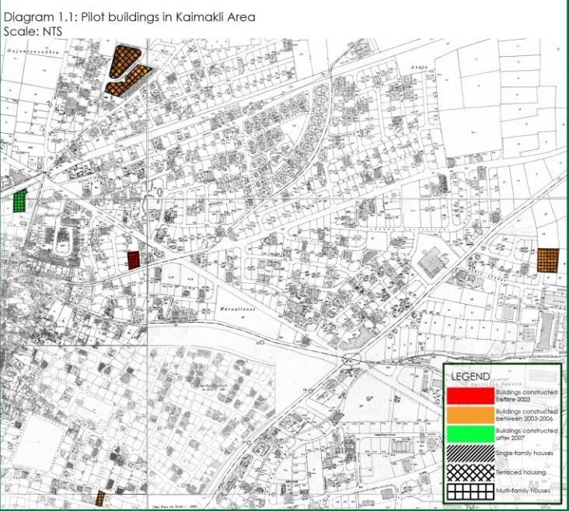Viewport: 569px width, 511px height.
Task: Click the 'Terraced housing' legend label
Action: click(x=521, y=473)
